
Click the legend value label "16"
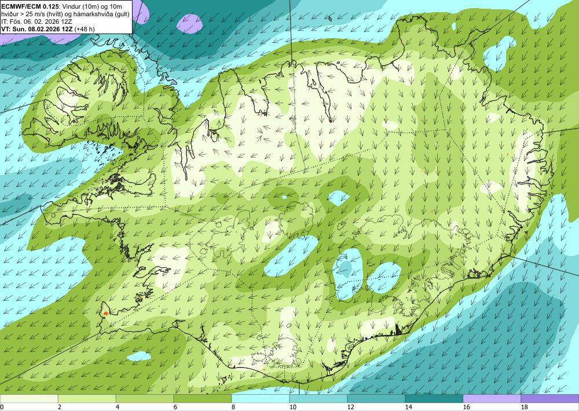point(466,408)
